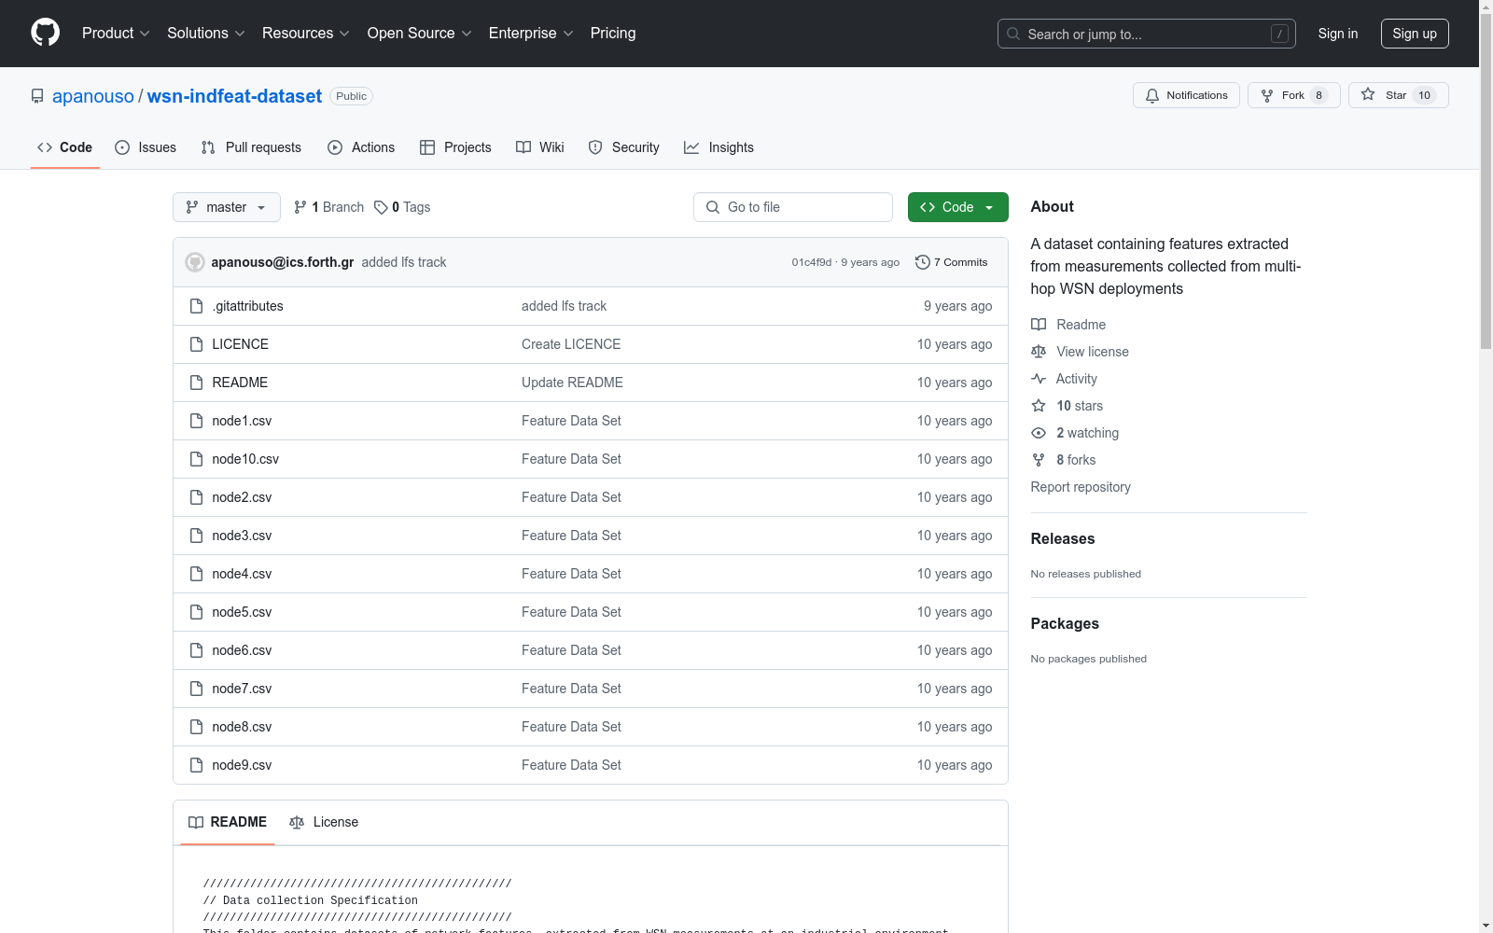Open the node5.csv file
Image resolution: width=1493 pixels, height=933 pixels.
pos(242,612)
